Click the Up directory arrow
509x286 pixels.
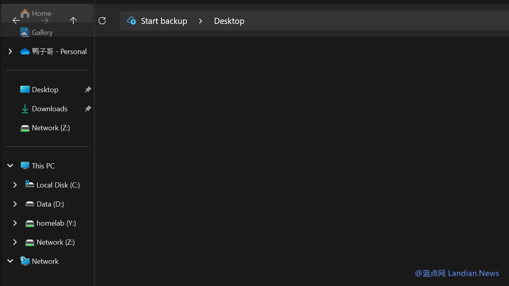coord(73,20)
